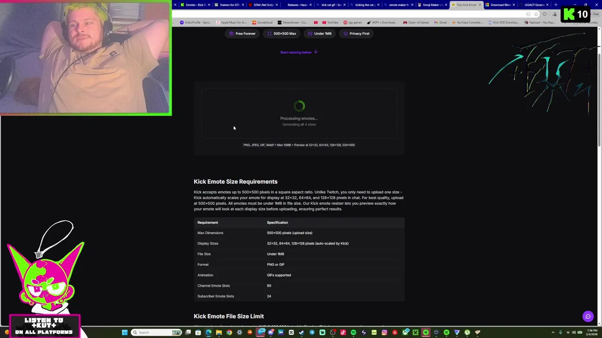The width and height of the screenshot is (602, 338).
Task: Open the YouTube Converter bookmark
Action: (x=467, y=23)
